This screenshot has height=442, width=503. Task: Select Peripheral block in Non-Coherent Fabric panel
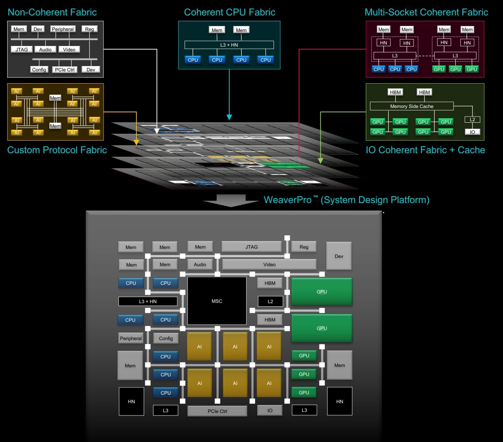click(63, 29)
